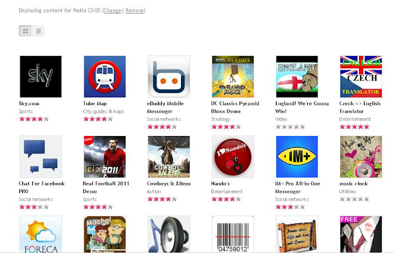This screenshot has height=253, width=394.
Task: Click the Remove device link
Action: tap(135, 10)
